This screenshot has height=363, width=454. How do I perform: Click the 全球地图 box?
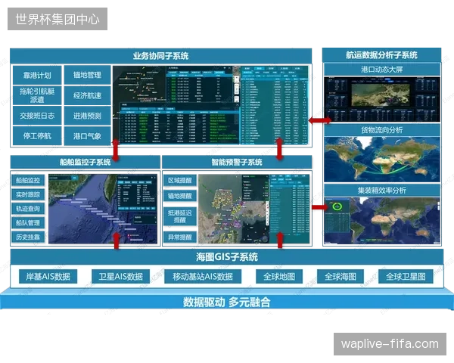point(279,277)
